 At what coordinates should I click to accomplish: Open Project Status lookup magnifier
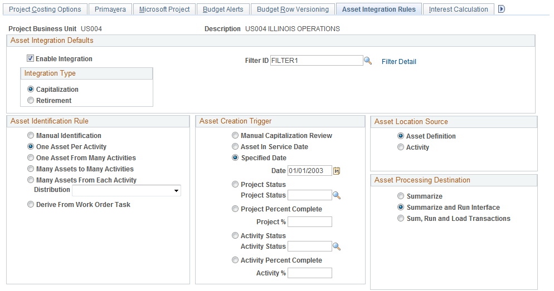(x=337, y=195)
